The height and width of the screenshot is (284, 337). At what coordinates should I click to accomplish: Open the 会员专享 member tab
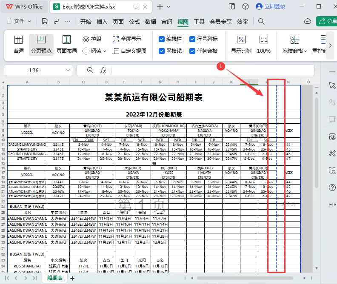pos(221,22)
